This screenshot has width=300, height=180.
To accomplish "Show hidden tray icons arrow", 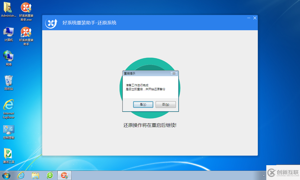I will [x=264, y=176].
